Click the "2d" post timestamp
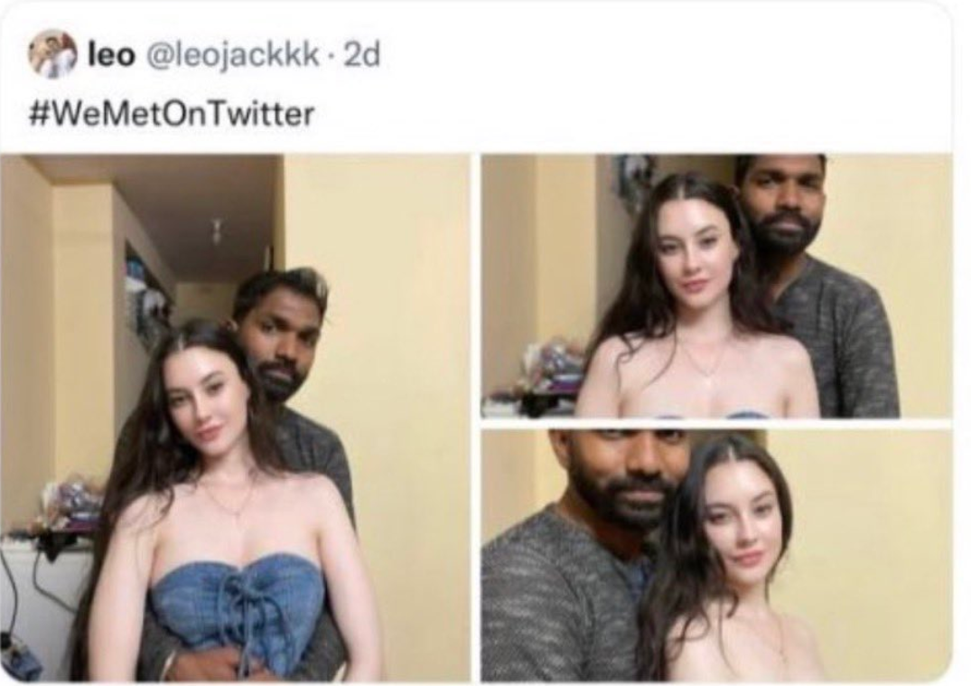Screen dimensions: 971x686 coord(361,56)
